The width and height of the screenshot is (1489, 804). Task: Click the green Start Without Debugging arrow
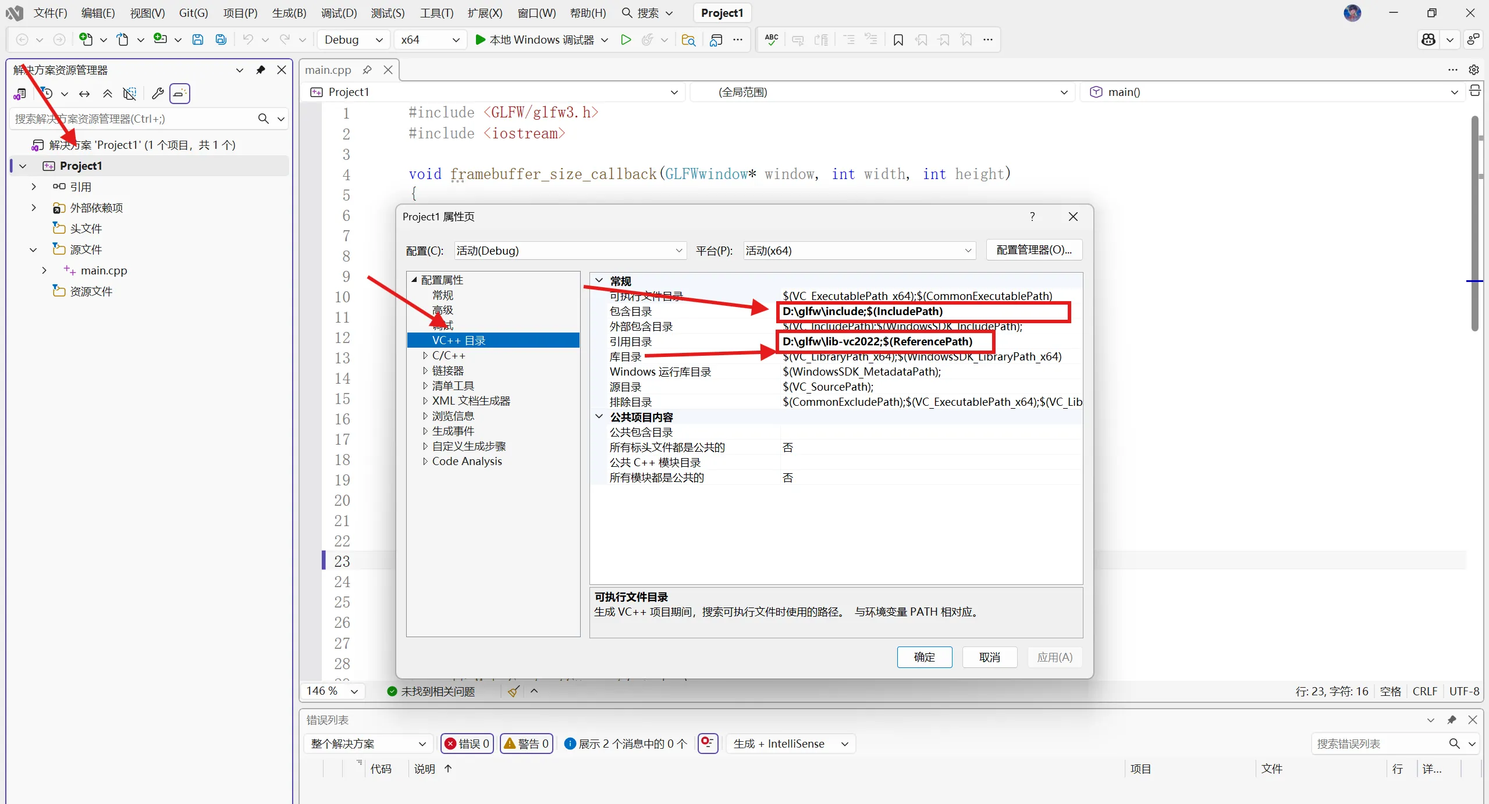(626, 40)
